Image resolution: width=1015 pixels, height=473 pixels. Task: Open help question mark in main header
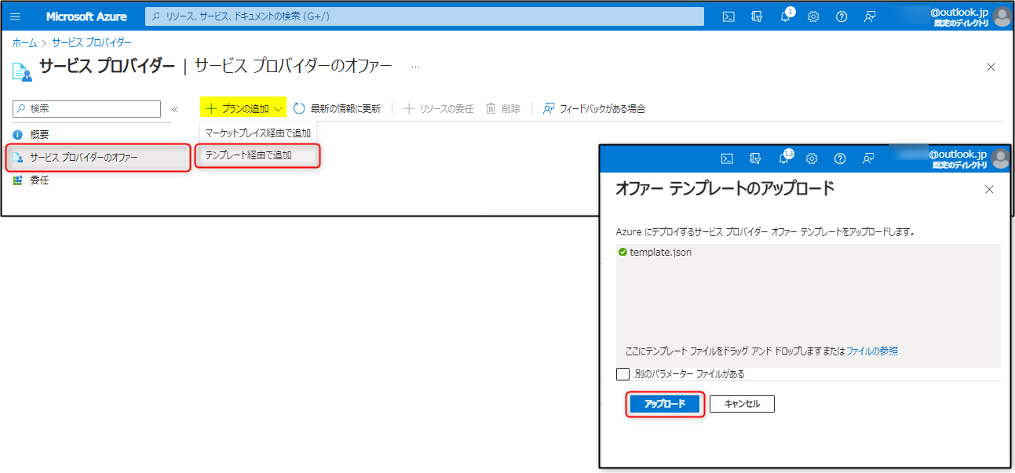click(842, 16)
